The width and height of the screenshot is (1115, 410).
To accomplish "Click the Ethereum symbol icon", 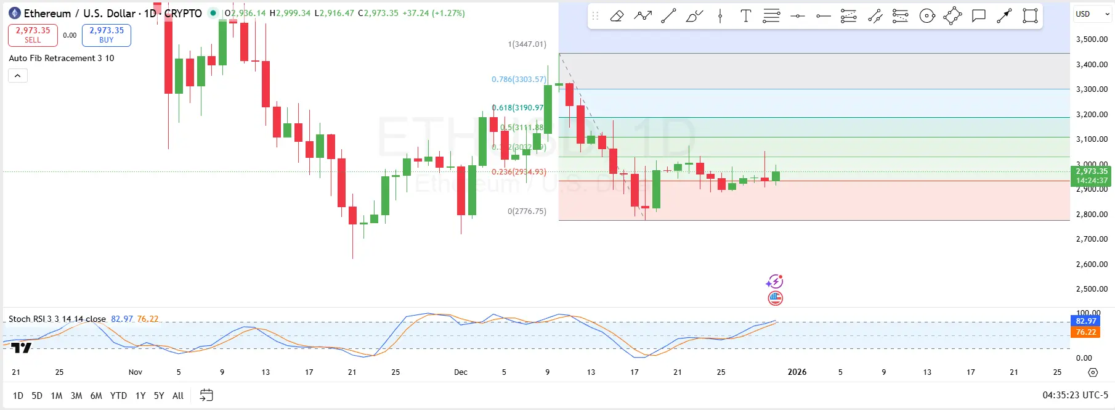I will click(15, 13).
